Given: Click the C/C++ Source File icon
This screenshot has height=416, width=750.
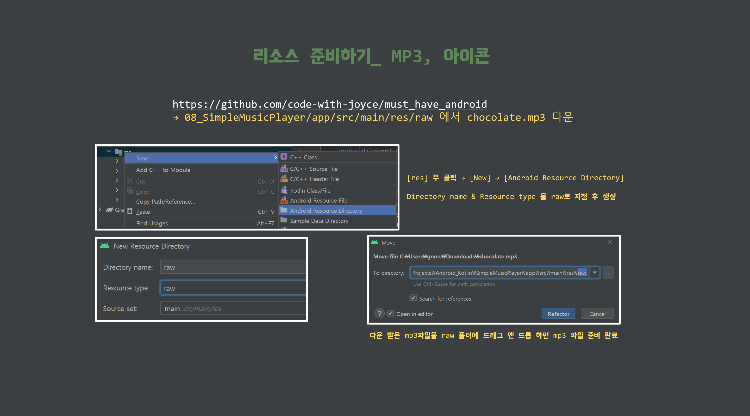Looking at the screenshot, I should pos(284,168).
